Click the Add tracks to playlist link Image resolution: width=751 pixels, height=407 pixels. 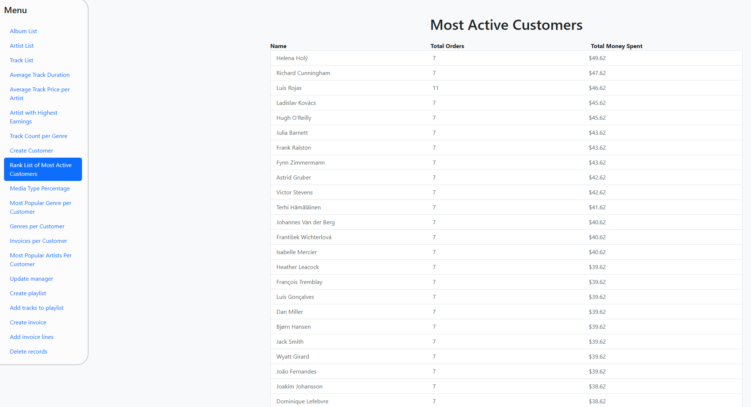(37, 308)
